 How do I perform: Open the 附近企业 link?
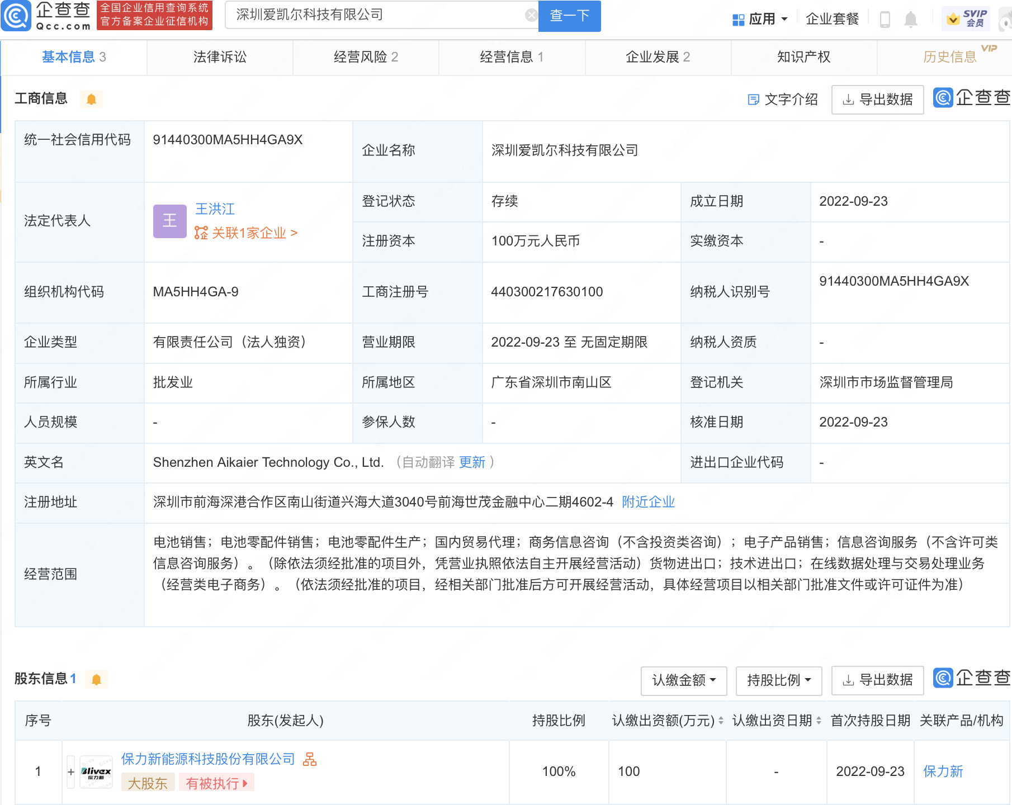coord(648,502)
